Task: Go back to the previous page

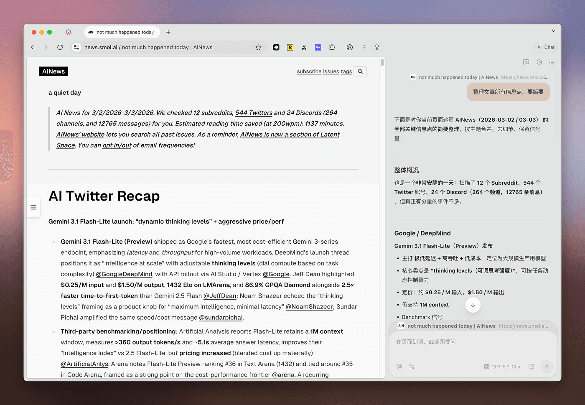Action: (33, 47)
